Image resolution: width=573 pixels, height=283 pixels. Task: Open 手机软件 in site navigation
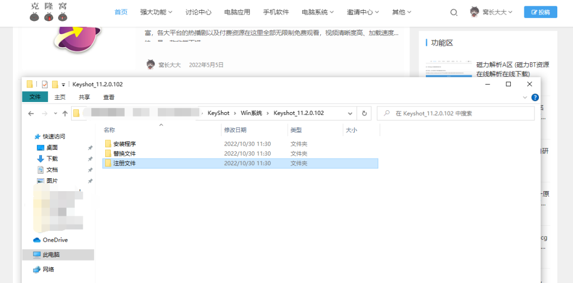click(276, 12)
